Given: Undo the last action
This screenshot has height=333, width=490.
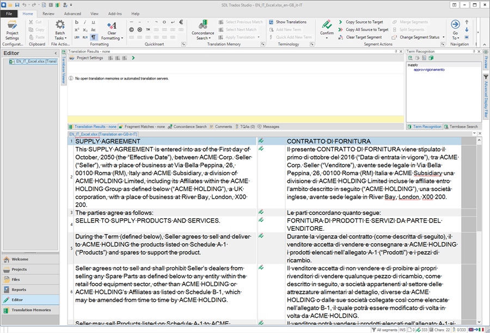Looking at the screenshot, I should pyautogui.click(x=24, y=5).
